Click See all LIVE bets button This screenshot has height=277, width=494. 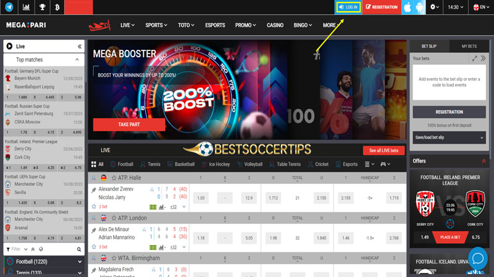[x=383, y=150]
